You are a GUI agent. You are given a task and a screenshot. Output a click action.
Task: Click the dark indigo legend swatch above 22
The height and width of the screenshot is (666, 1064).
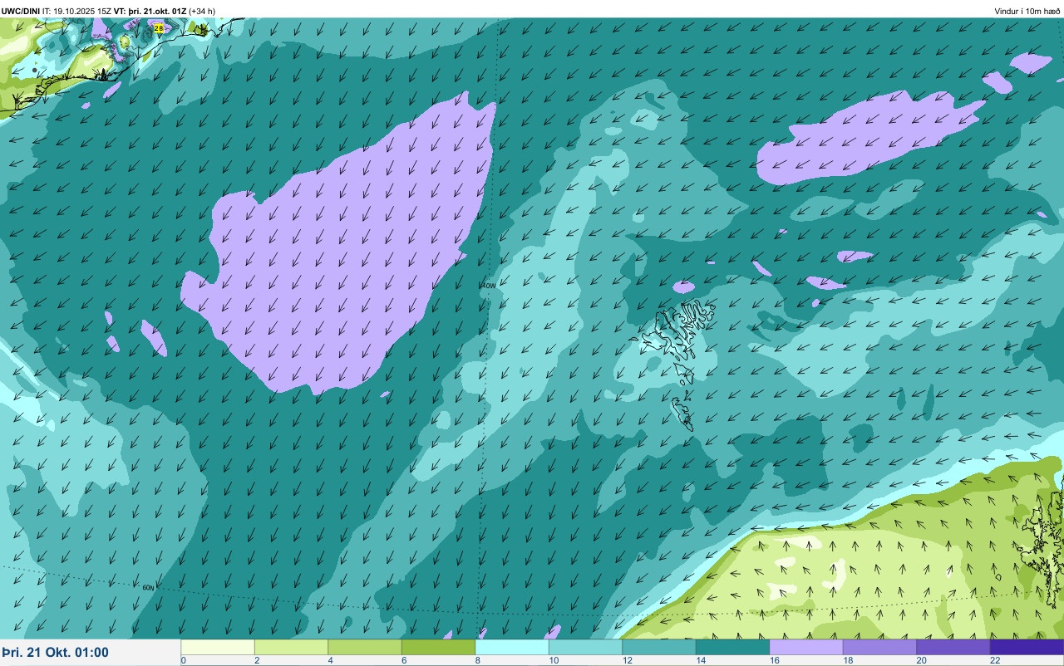point(1027,647)
